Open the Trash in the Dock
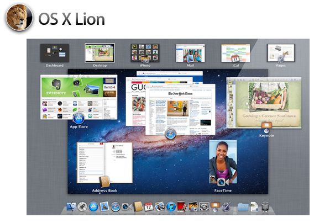Viewport: 335px width, 223px height. [x=265, y=206]
